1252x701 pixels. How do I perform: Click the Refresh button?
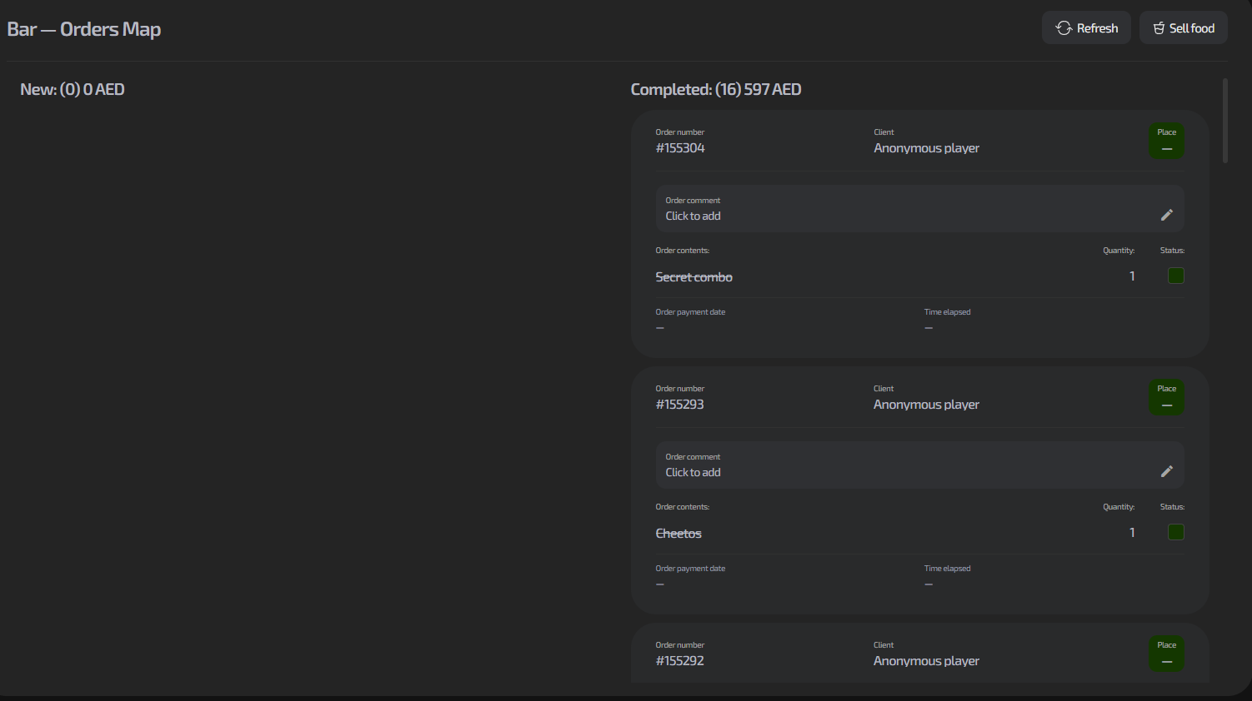(1086, 28)
